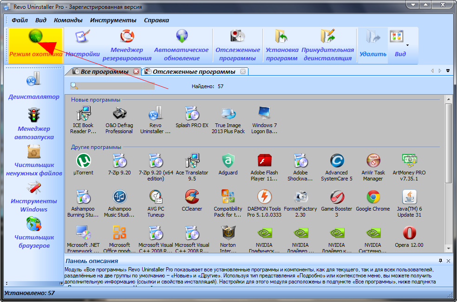This screenshot has width=457, height=302.
Task: Click the Удалить toolbar button
Action: pos(373,45)
